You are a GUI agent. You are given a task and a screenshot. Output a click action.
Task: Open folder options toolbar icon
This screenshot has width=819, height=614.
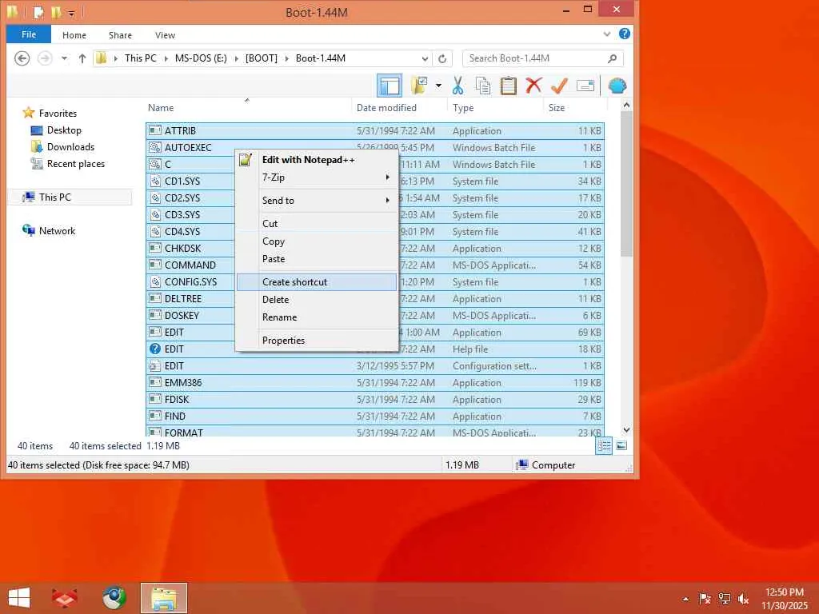419,86
